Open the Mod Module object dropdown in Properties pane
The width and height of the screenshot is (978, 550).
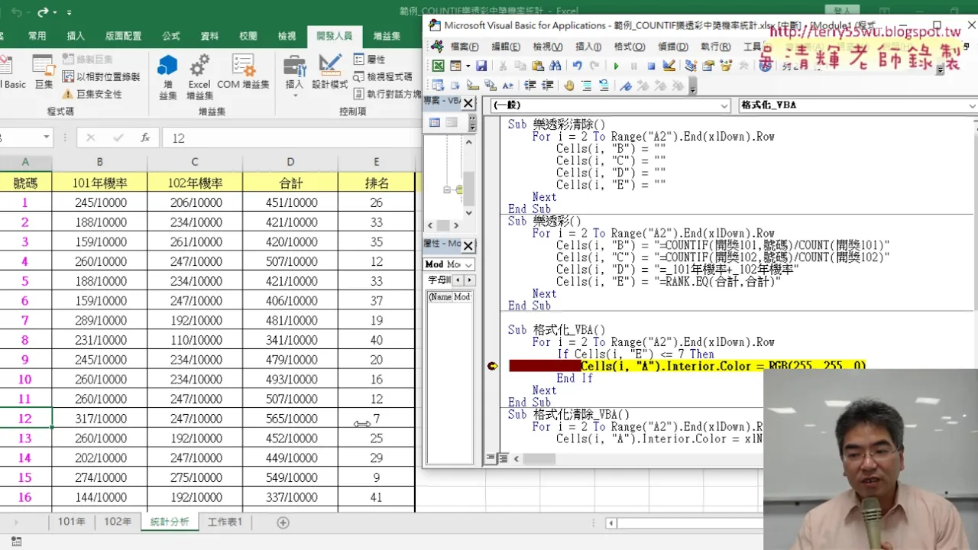(469, 264)
